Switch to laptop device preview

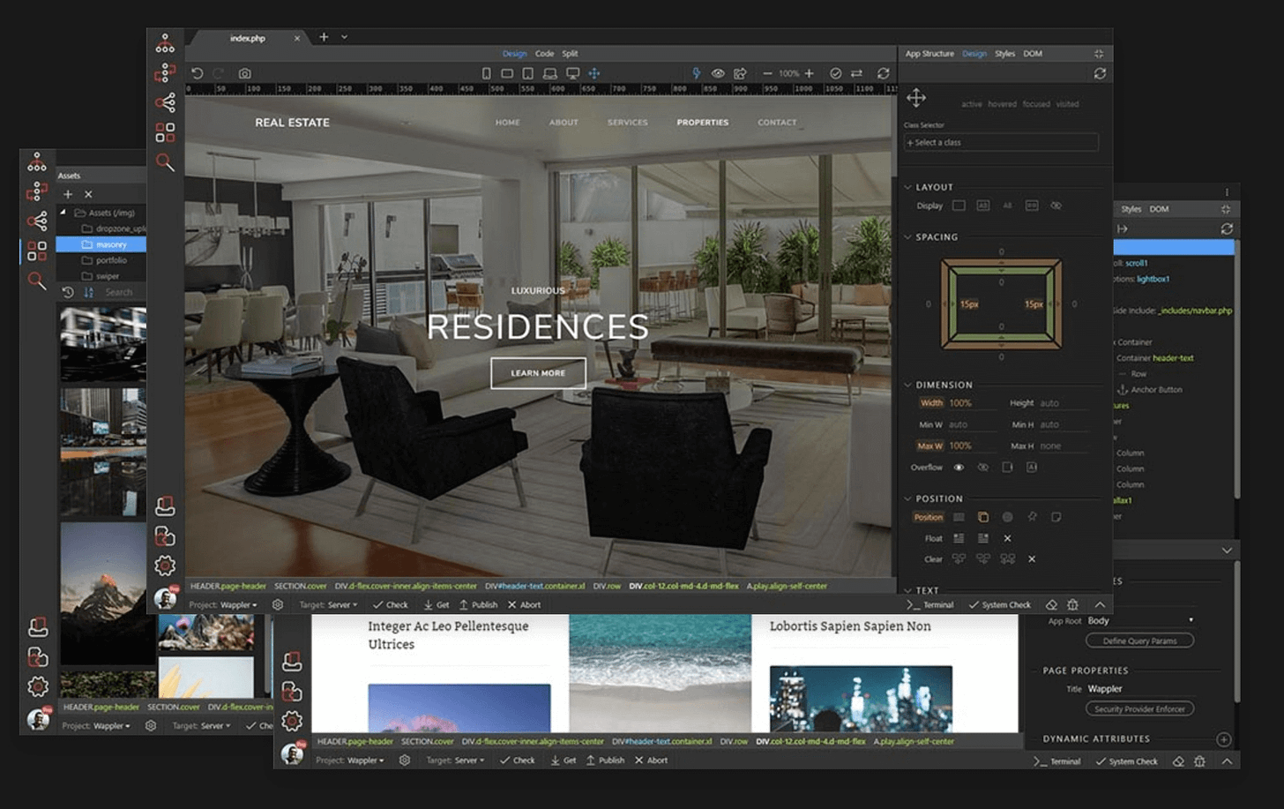(549, 73)
